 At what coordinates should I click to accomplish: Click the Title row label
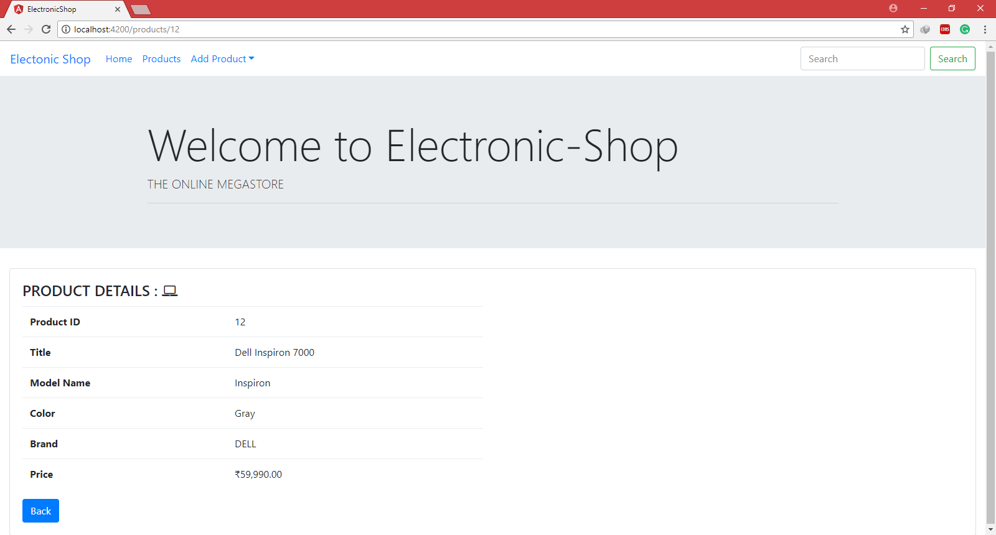(40, 352)
